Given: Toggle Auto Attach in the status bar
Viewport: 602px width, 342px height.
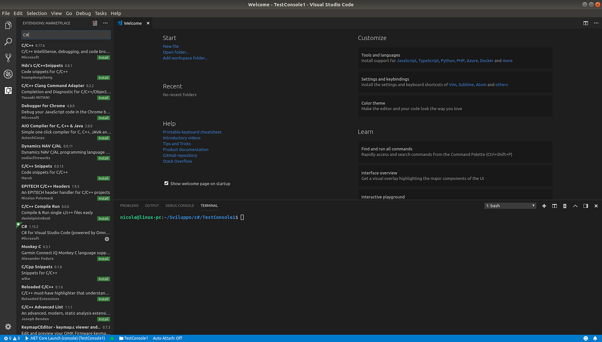Looking at the screenshot, I should (167, 338).
